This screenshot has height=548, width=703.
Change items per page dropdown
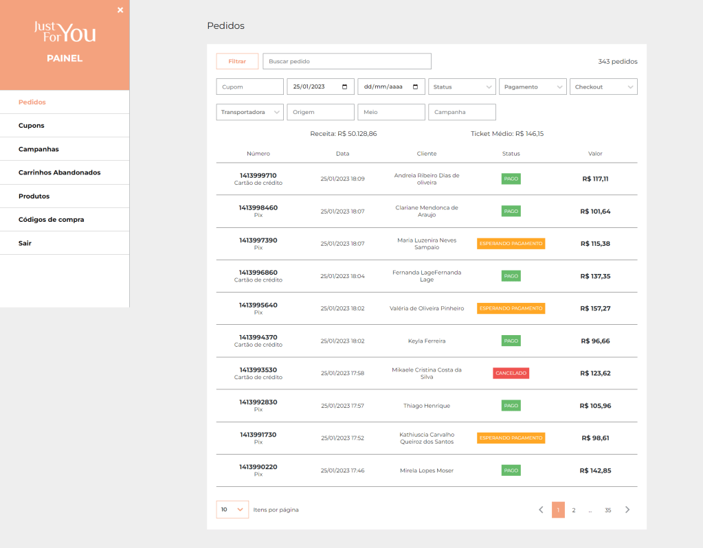tap(232, 510)
